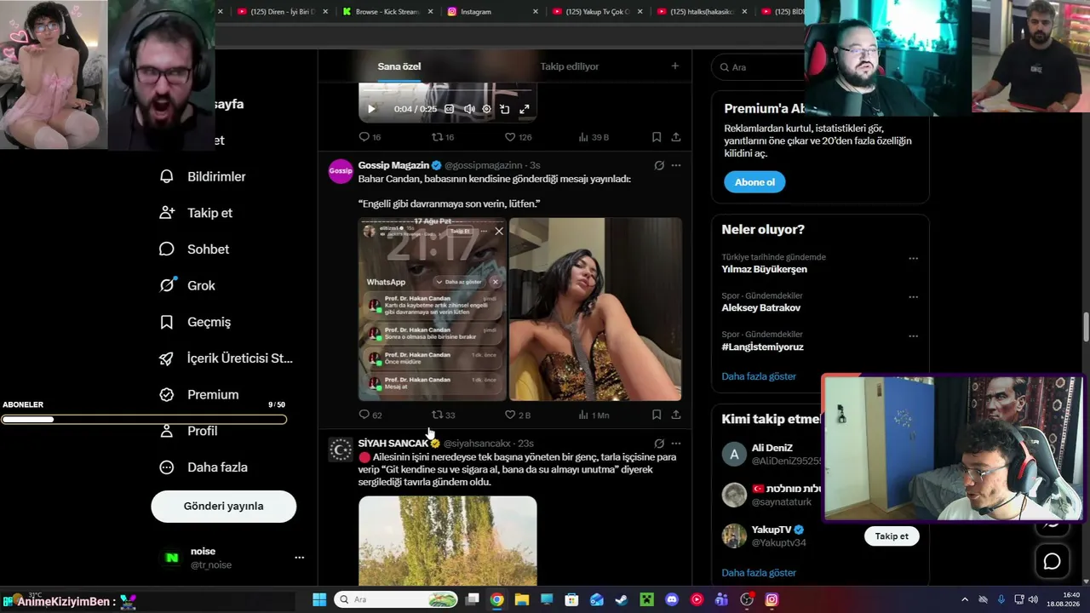1090x613 pixels.
Task: Open more options for Aleksey Batrakov trend
Action: (x=913, y=297)
